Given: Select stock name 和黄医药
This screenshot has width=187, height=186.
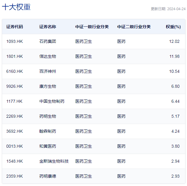Looking at the screenshot, I should pos(48,146).
